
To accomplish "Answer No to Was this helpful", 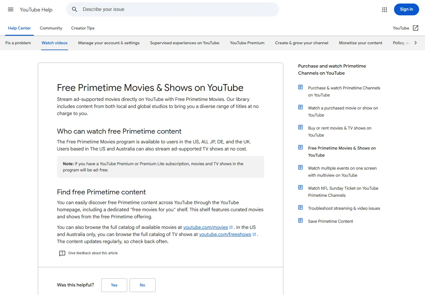I will (x=143, y=285).
